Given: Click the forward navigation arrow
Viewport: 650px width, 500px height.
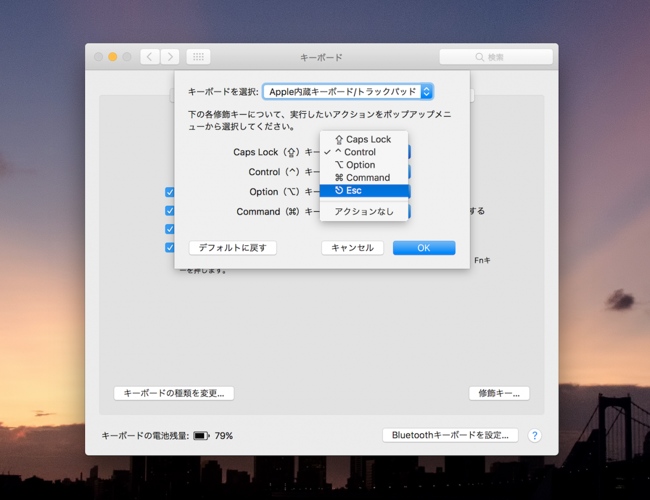Looking at the screenshot, I should 170,56.
